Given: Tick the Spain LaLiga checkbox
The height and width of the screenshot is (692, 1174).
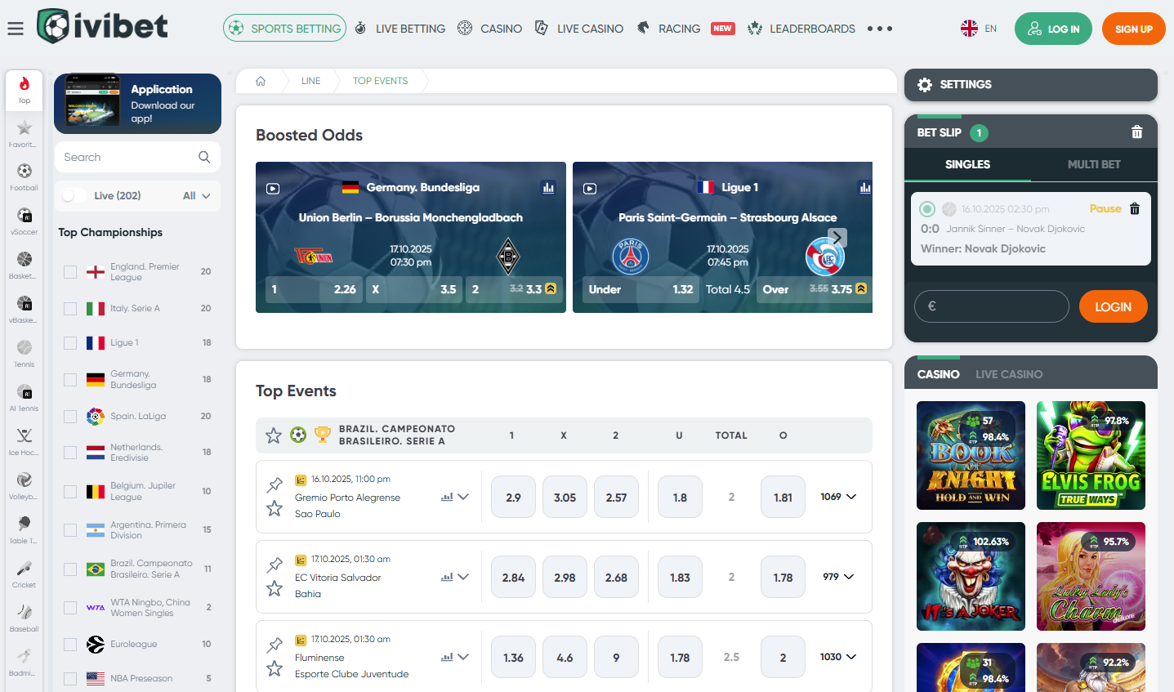Looking at the screenshot, I should 70,417.
